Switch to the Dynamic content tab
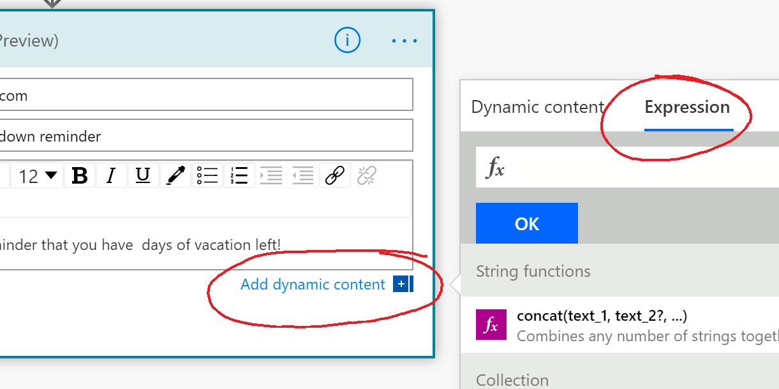Screen dimensions: 779x389 pyautogui.click(x=538, y=107)
